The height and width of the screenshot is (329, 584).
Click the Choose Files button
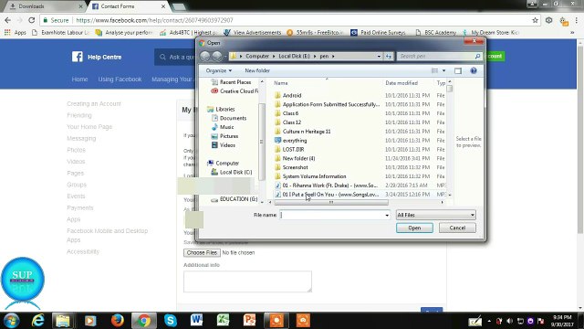click(x=202, y=252)
